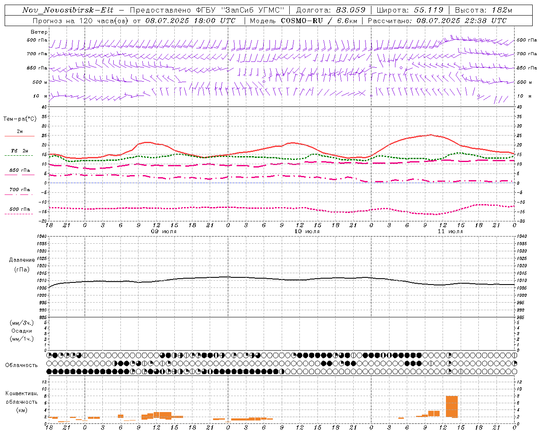Click the (мм/1ч.) precipitation unit label
Screen dimensions: 539x431
[21, 339]
